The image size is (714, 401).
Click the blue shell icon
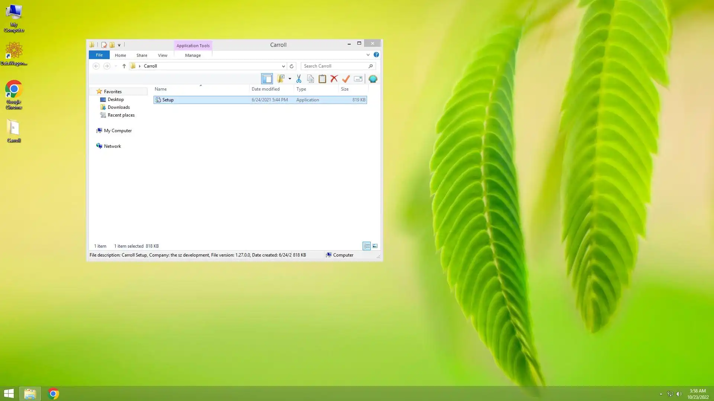(373, 79)
